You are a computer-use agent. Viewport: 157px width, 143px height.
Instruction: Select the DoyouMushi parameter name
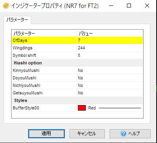25,78
